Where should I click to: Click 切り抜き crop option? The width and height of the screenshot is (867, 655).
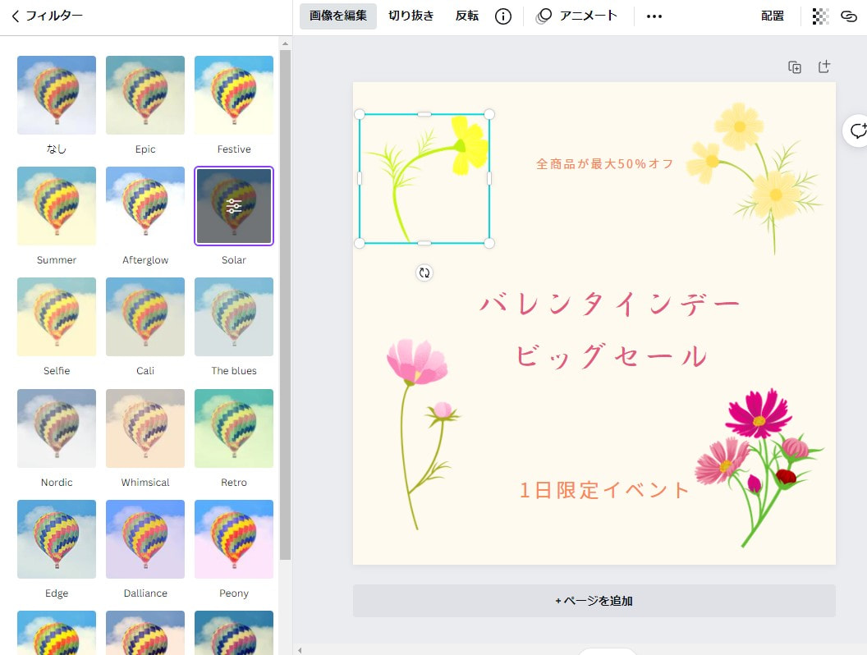click(x=411, y=16)
